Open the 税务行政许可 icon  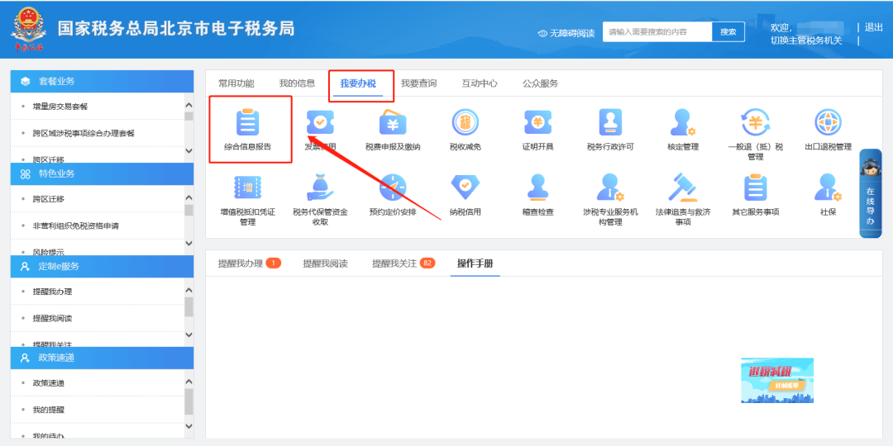coord(610,123)
